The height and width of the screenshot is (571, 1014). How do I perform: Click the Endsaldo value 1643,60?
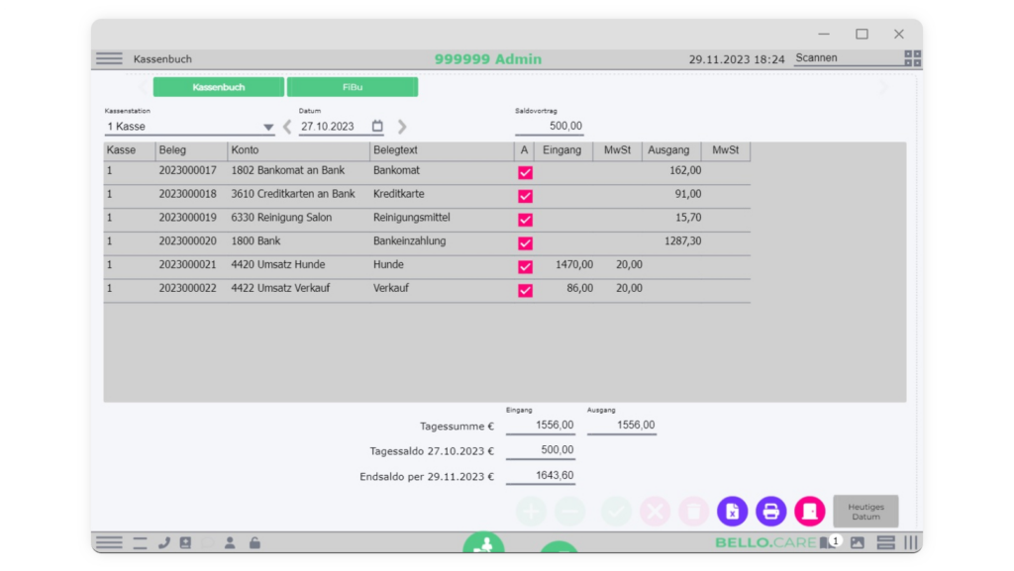point(541,475)
